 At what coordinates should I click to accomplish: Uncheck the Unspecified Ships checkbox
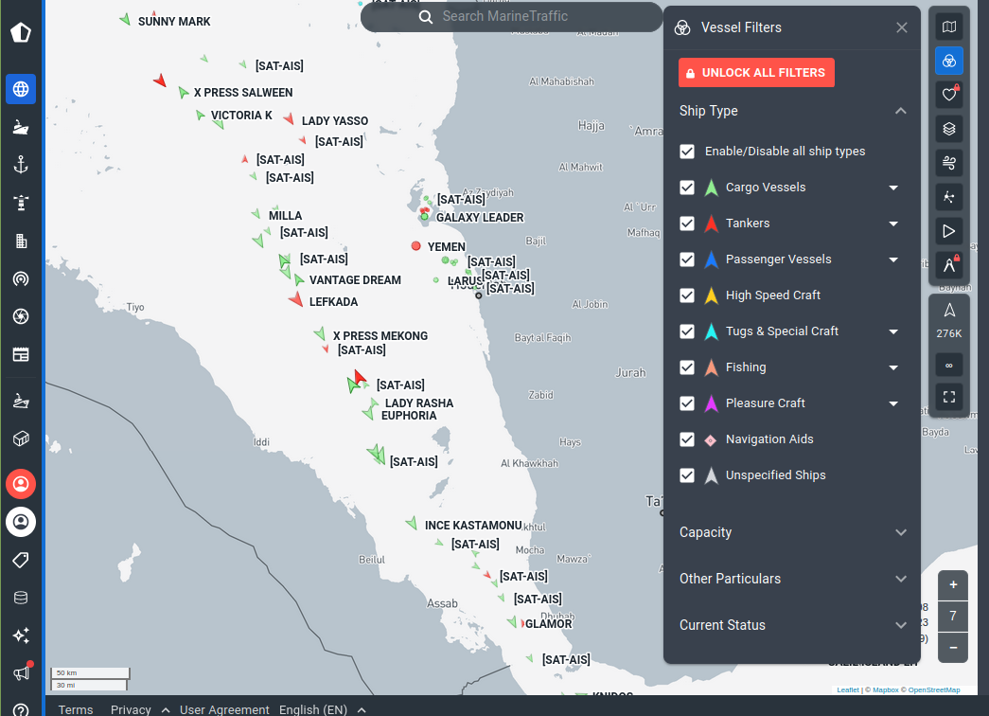pos(687,475)
